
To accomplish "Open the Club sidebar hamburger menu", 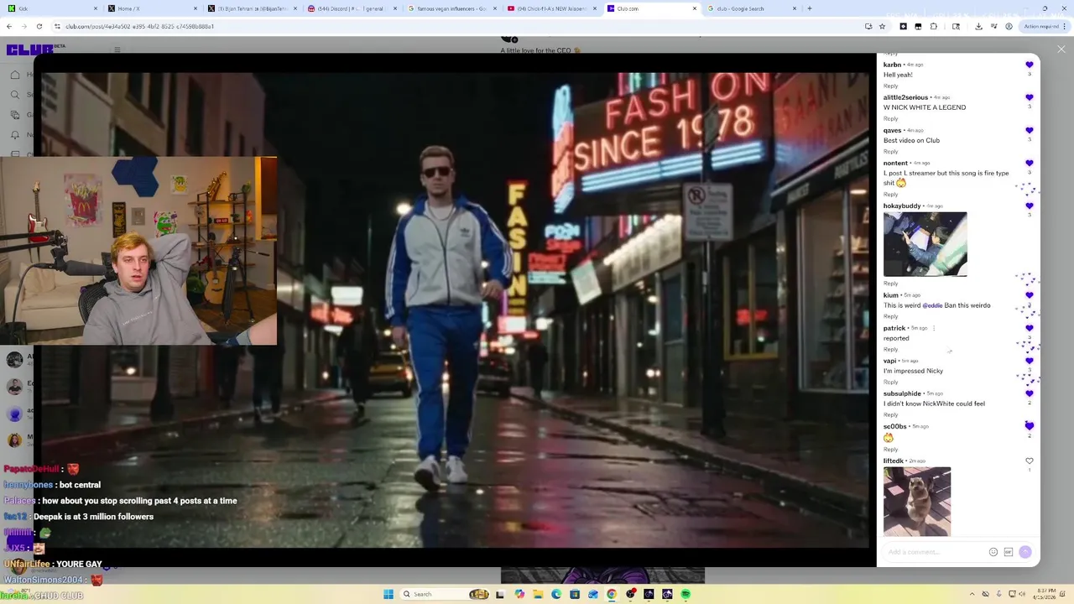I will 117,49.
